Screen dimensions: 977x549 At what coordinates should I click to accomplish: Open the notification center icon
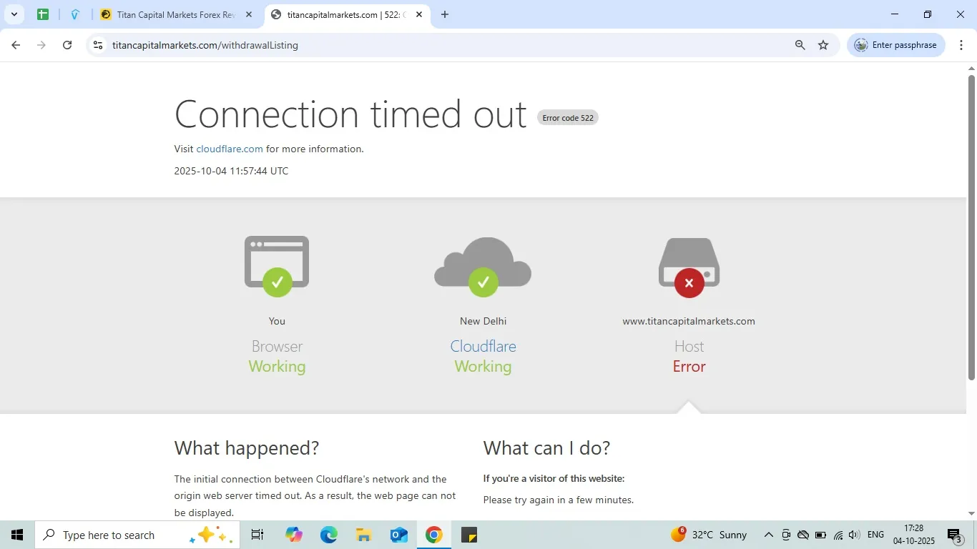pos(956,535)
